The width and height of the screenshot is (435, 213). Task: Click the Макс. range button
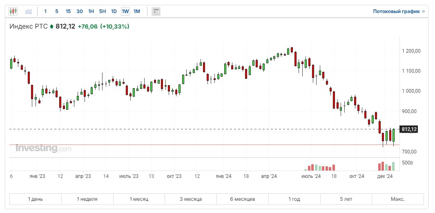click(397, 199)
